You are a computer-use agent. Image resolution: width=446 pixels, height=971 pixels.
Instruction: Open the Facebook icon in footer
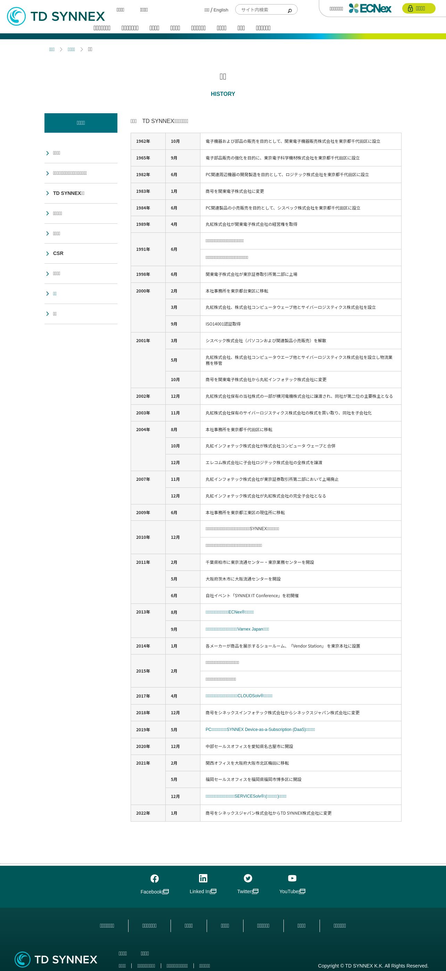(155, 879)
